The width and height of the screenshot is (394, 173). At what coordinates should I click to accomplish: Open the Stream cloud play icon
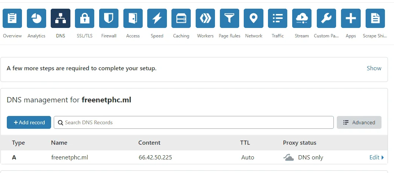(x=302, y=18)
